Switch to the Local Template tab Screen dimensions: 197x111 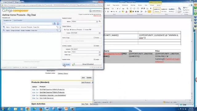[18, 20]
